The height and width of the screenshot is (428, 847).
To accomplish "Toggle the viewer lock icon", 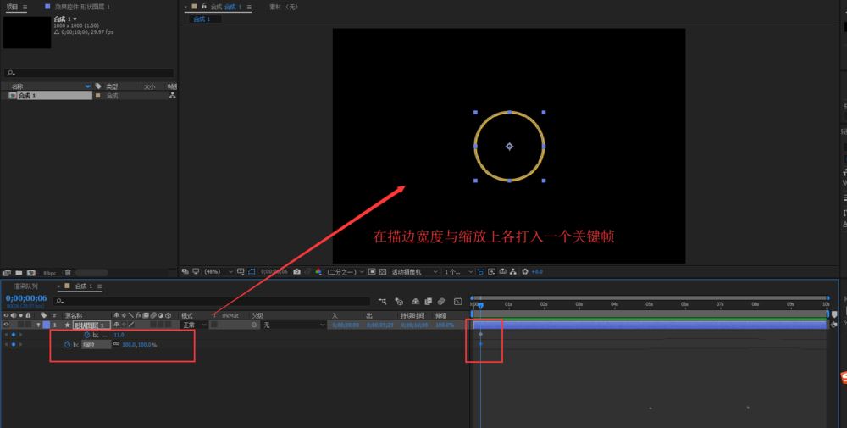I will 204,7.
